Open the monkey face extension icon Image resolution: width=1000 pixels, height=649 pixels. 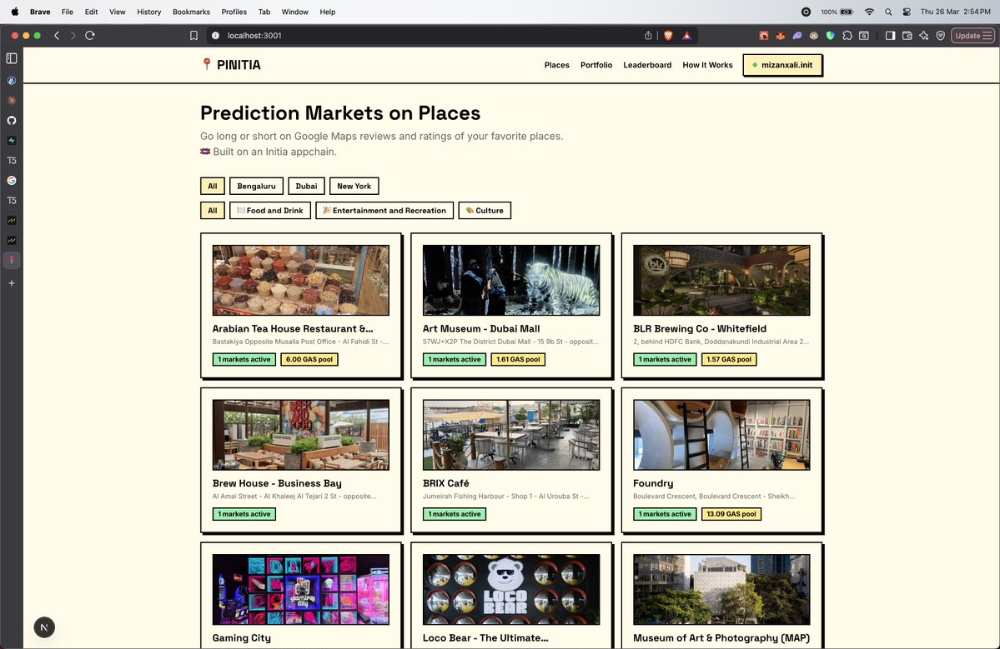click(x=814, y=36)
